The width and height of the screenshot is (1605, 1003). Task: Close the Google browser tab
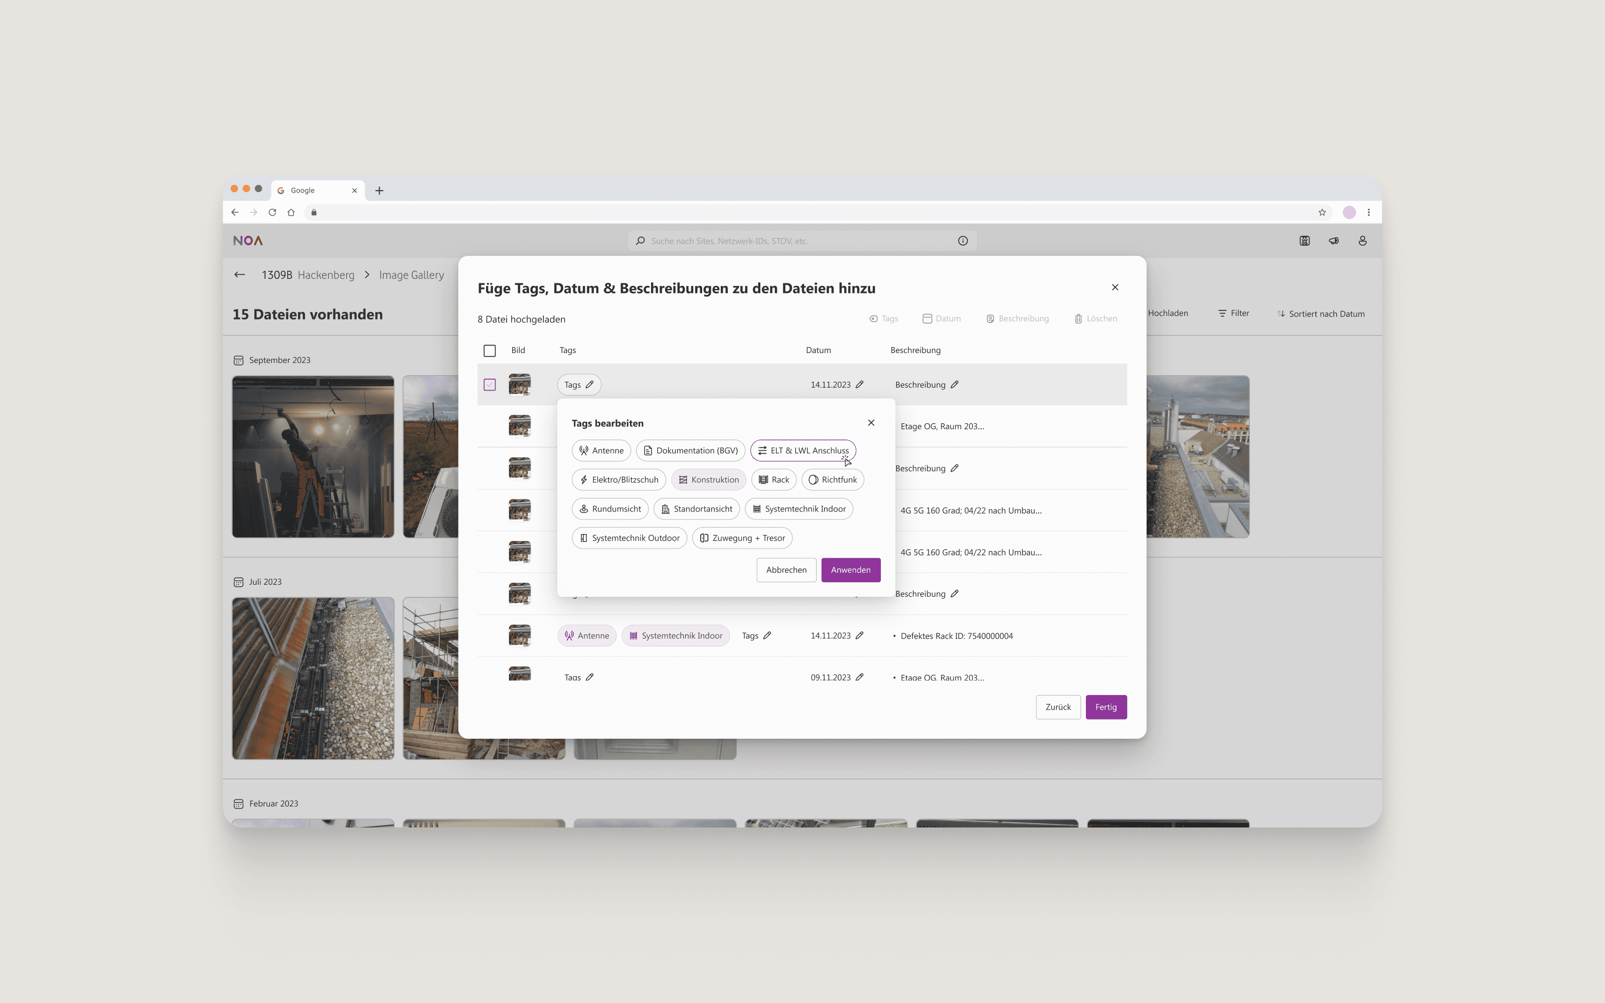[x=354, y=191]
